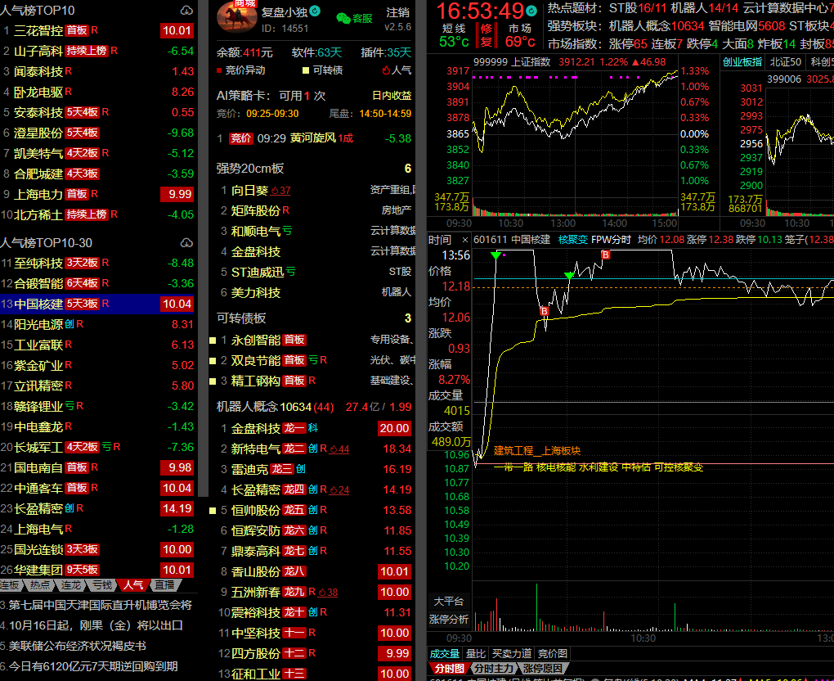Image resolution: width=834 pixels, height=681 pixels.
Task: Toggle the yellow marker beside 永创智能
Action: [213, 340]
